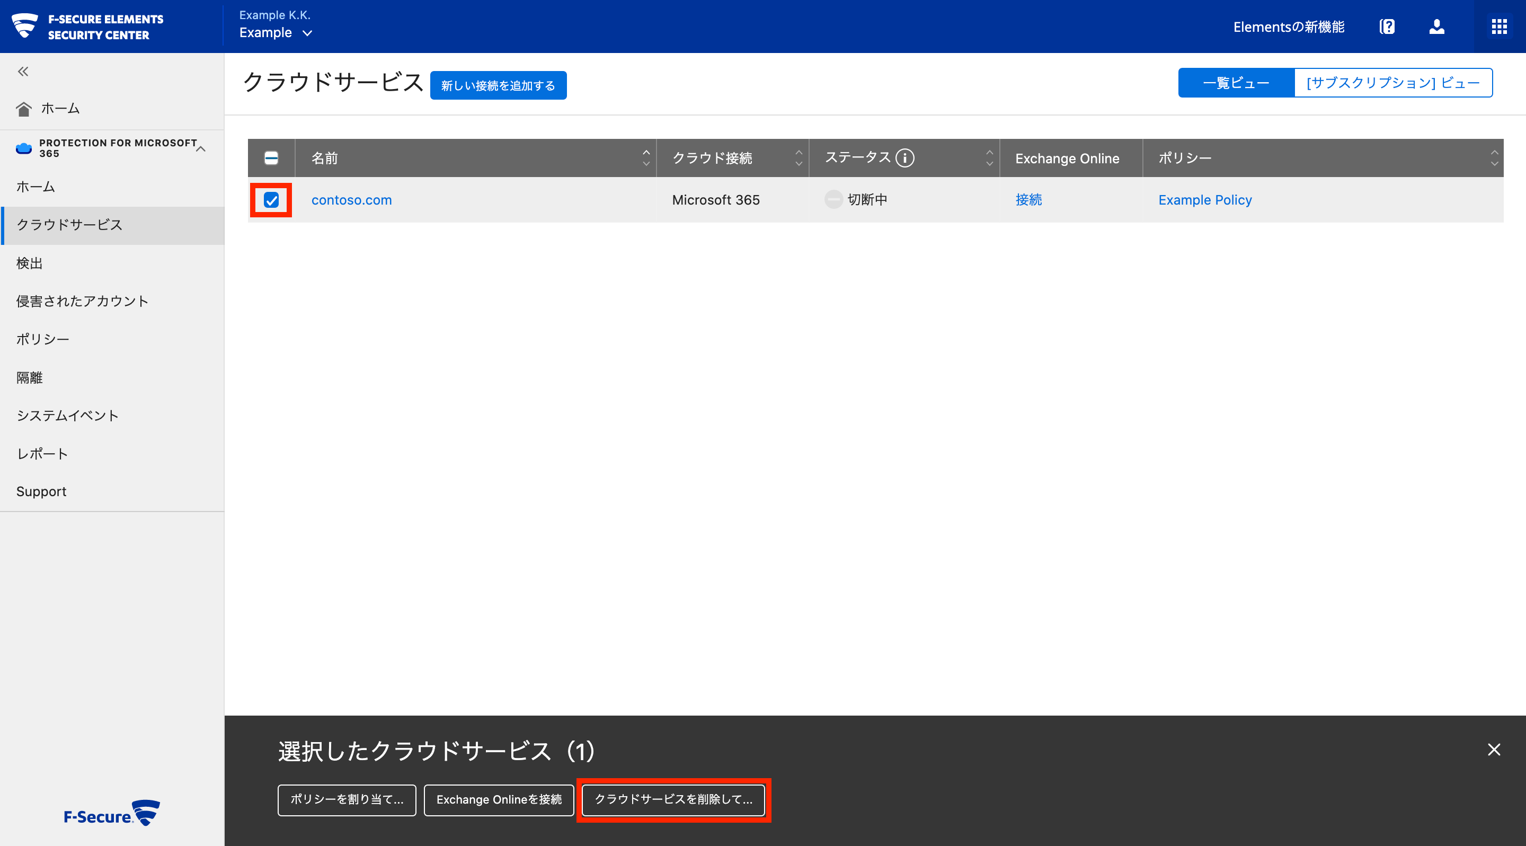Viewport: 1526px width, 846px height.
Task: Click the Example K.K. company label
Action: 275,15
